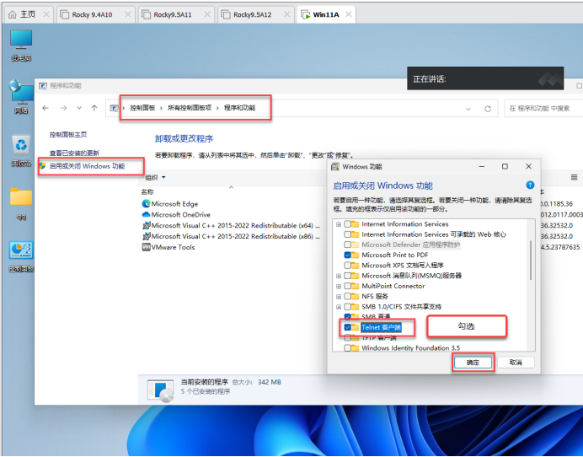Click the up-arrow navigation button
The height and width of the screenshot is (457, 583).
click(94, 108)
